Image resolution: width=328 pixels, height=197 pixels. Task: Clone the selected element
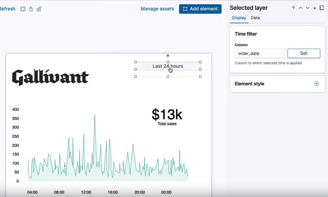[x=322, y=8]
